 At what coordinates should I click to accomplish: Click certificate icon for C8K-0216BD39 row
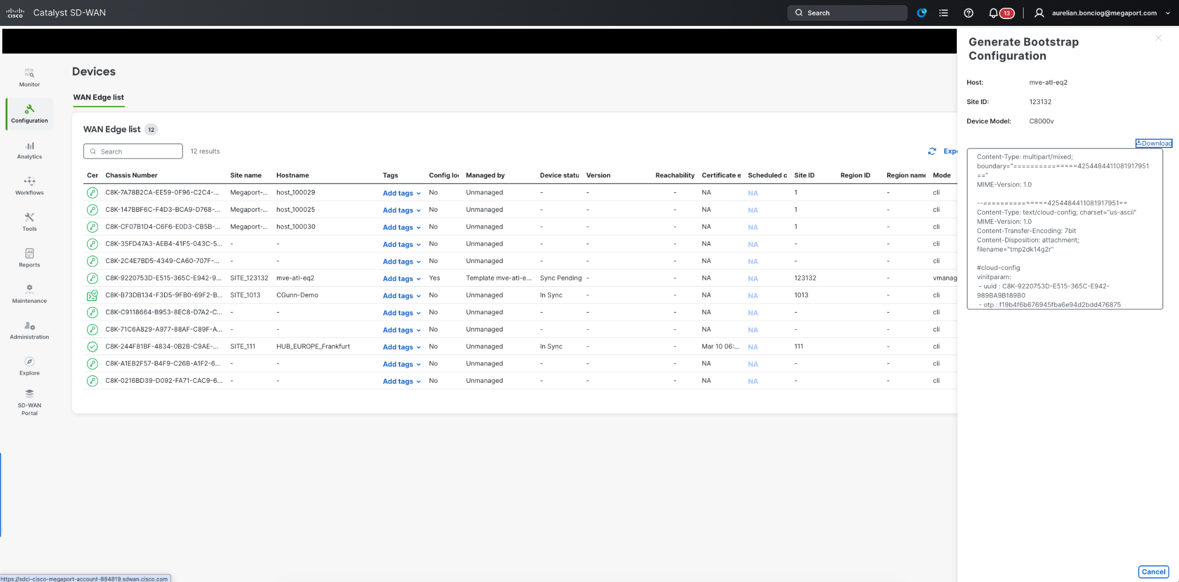click(92, 381)
